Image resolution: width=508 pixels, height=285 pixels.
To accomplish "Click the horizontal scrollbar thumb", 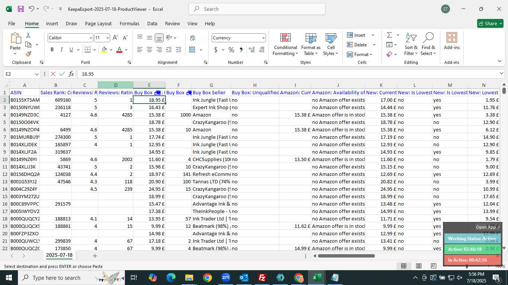I will click(346, 256).
